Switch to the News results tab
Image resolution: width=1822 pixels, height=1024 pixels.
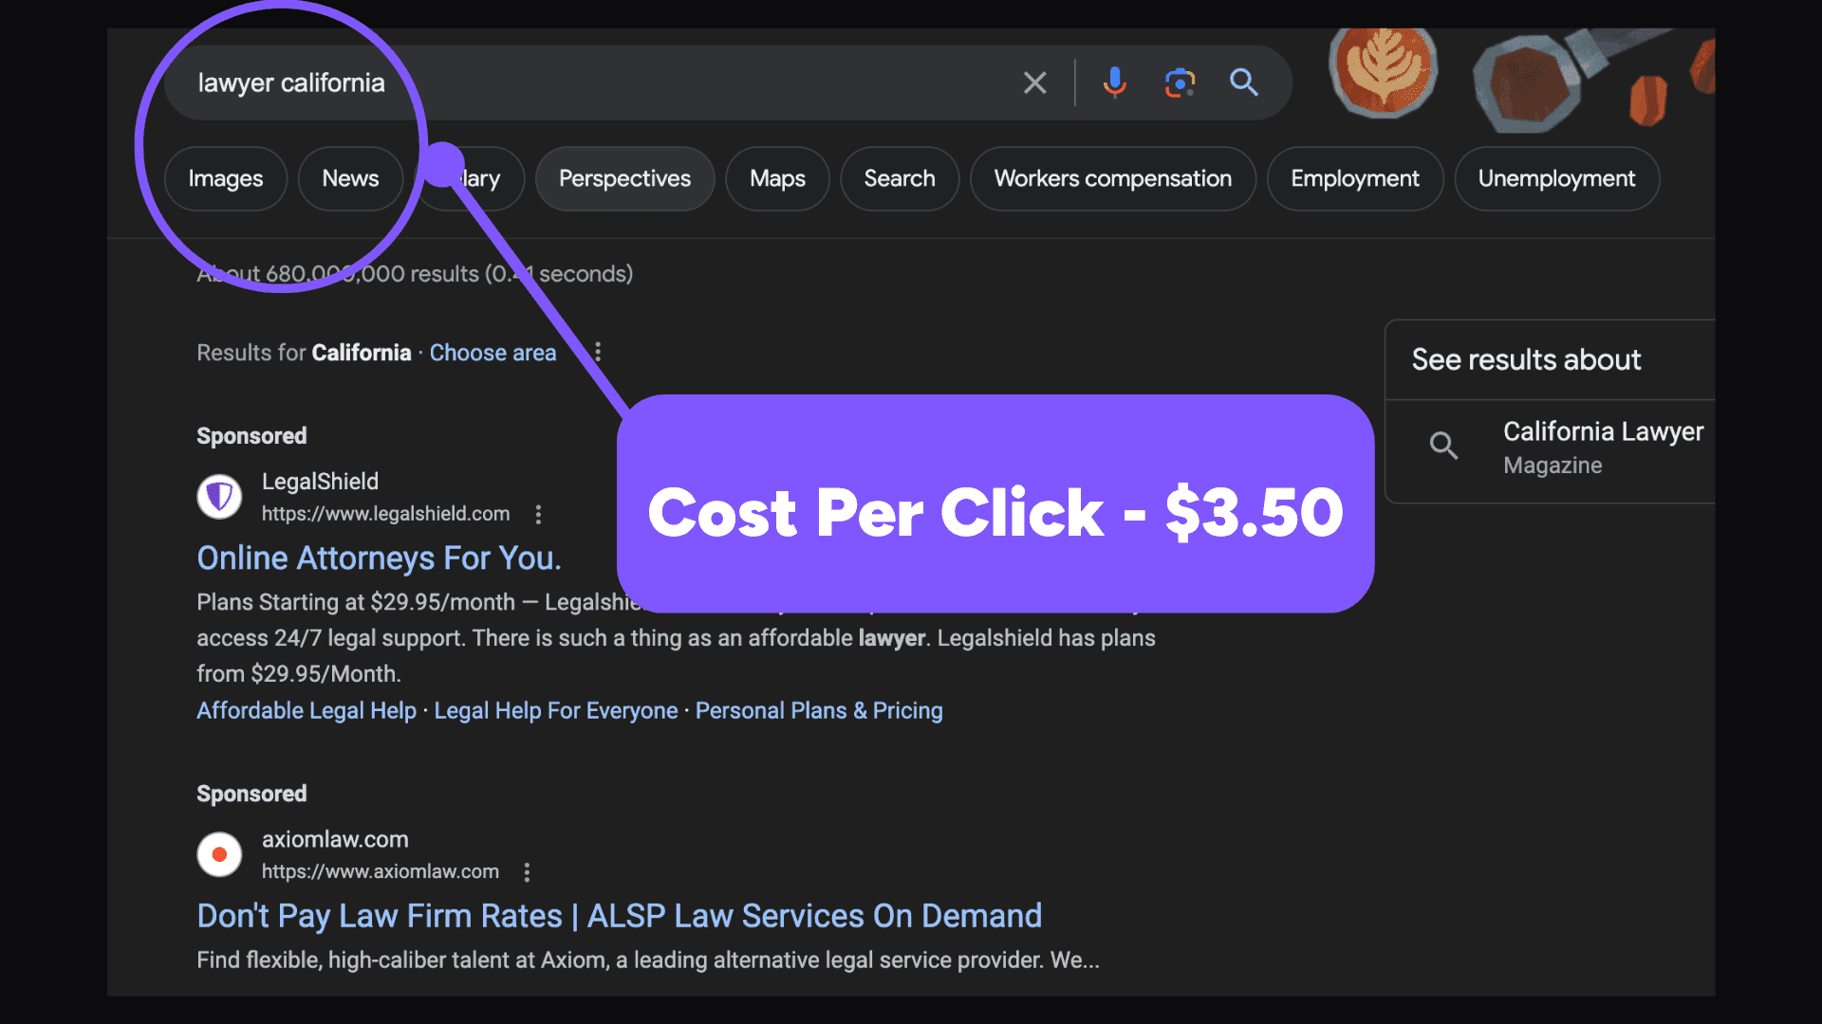pos(350,178)
